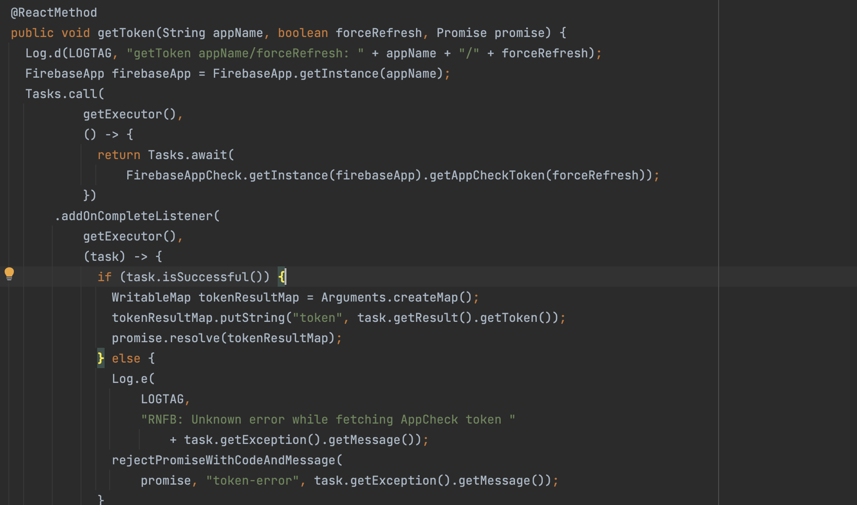Image resolution: width=857 pixels, height=505 pixels.
Task: Click 'task.isSuccessful()' condition
Action: 194,277
